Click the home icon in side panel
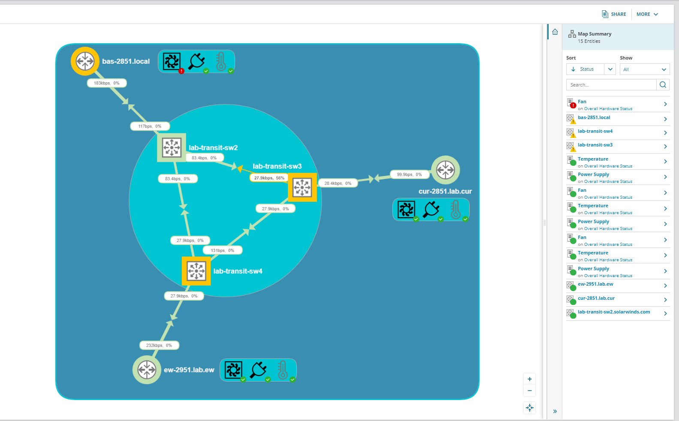 coord(555,32)
